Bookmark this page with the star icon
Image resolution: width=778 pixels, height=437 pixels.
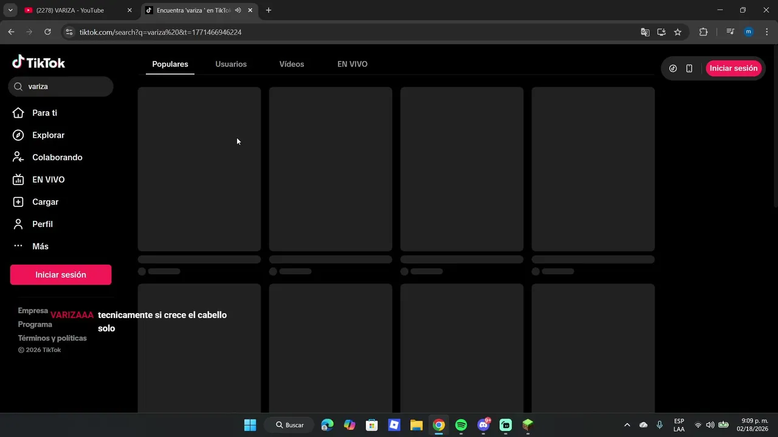tap(678, 32)
